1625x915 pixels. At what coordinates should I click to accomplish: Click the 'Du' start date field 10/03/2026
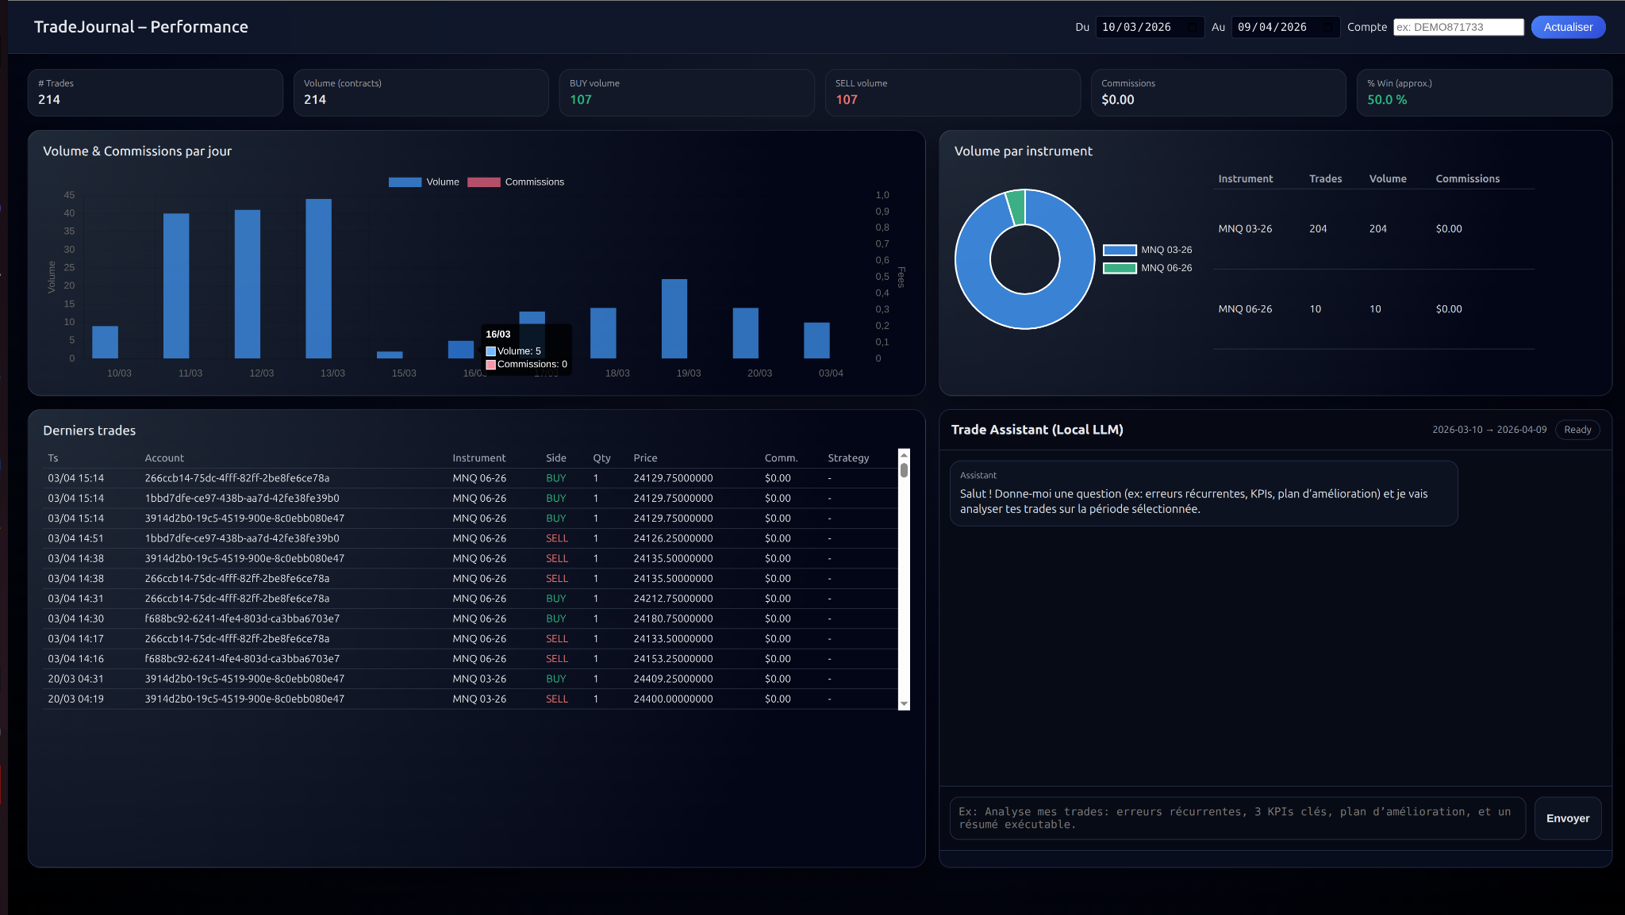point(1136,28)
